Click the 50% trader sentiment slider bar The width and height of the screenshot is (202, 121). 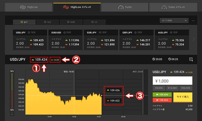12,91
